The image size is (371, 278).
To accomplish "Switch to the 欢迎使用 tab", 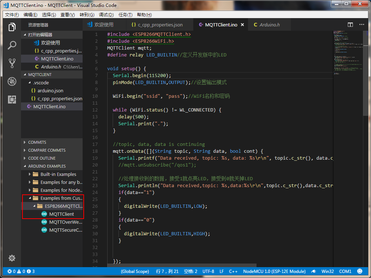I will pyautogui.click(x=104, y=25).
